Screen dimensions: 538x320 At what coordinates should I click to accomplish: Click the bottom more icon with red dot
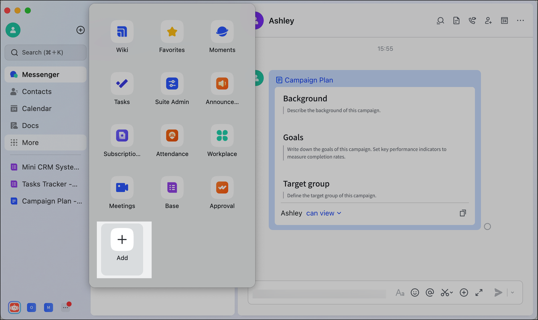(x=66, y=307)
